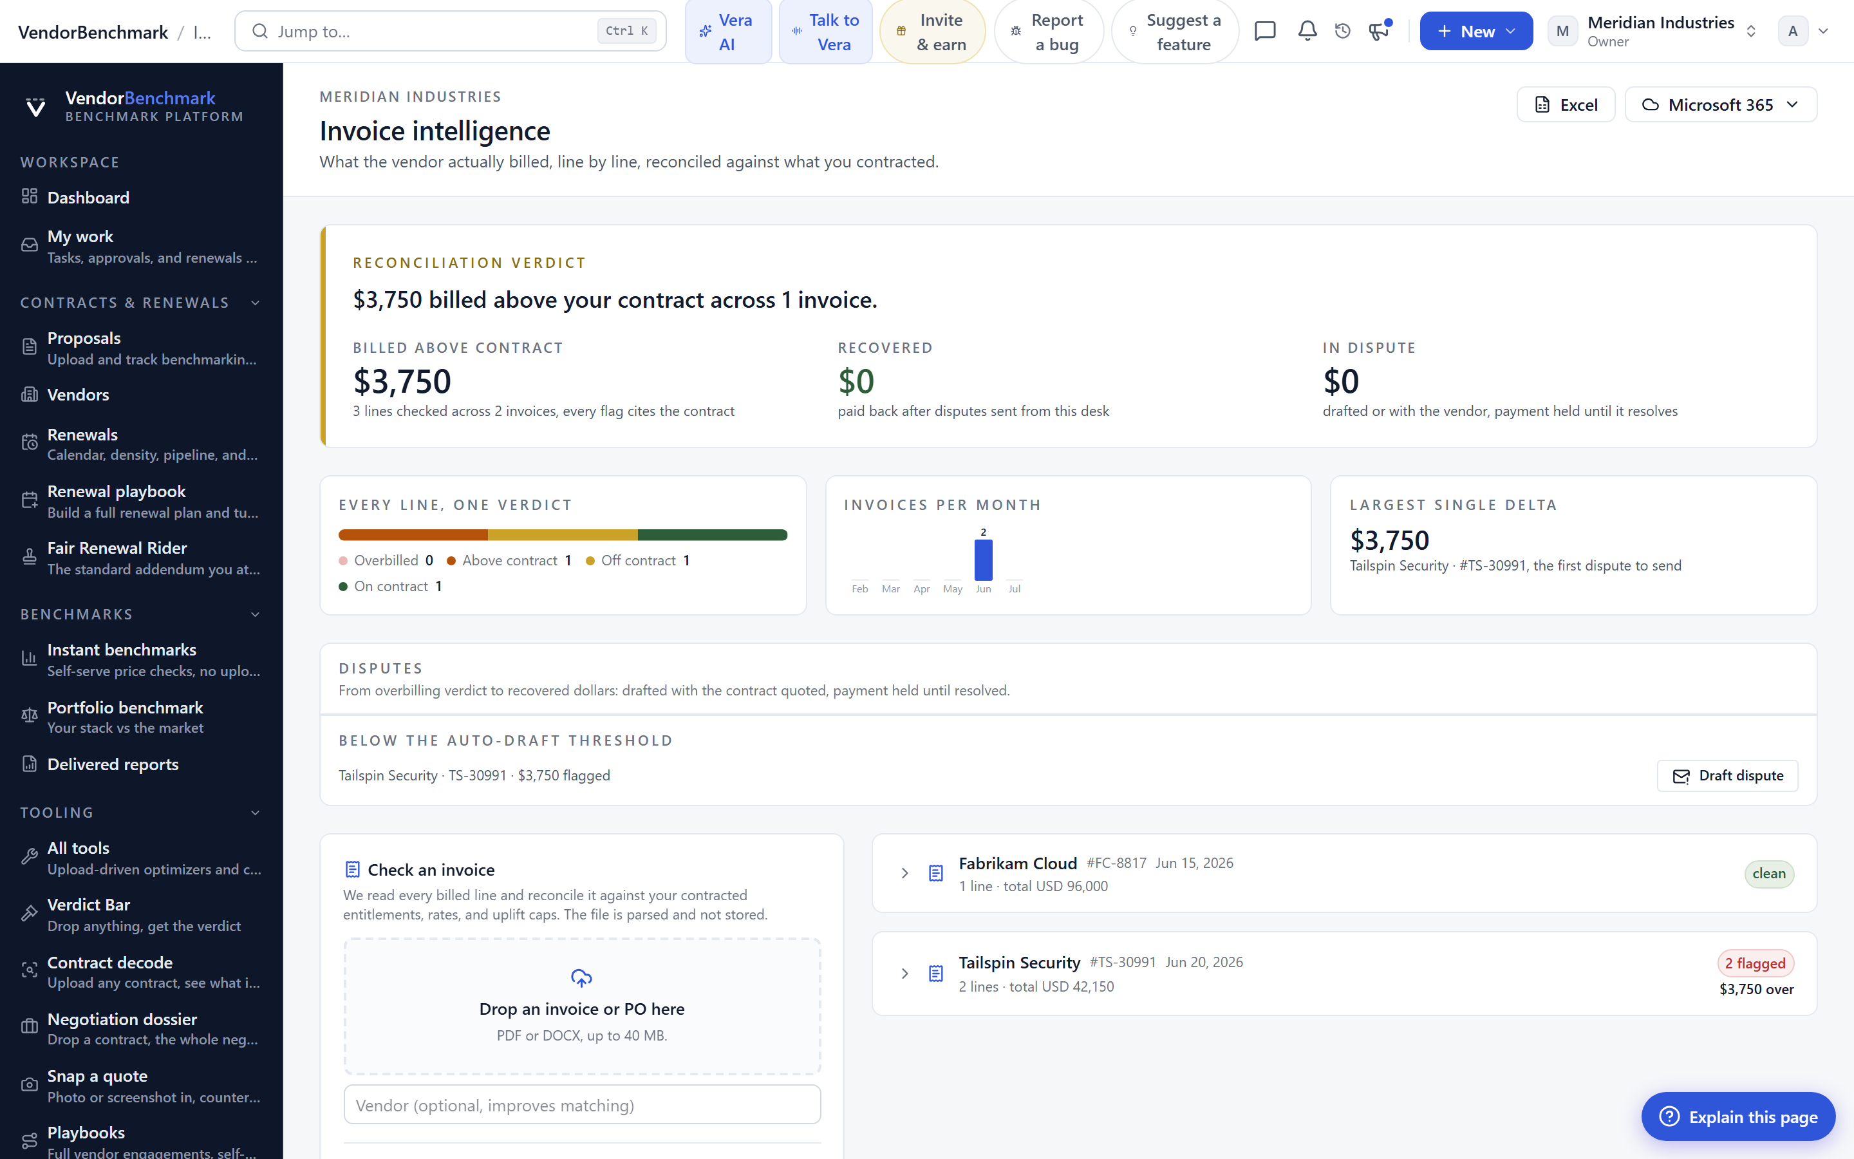The width and height of the screenshot is (1854, 1159).
Task: Expand the Fabrikam Cloud invoice row
Action: [904, 873]
